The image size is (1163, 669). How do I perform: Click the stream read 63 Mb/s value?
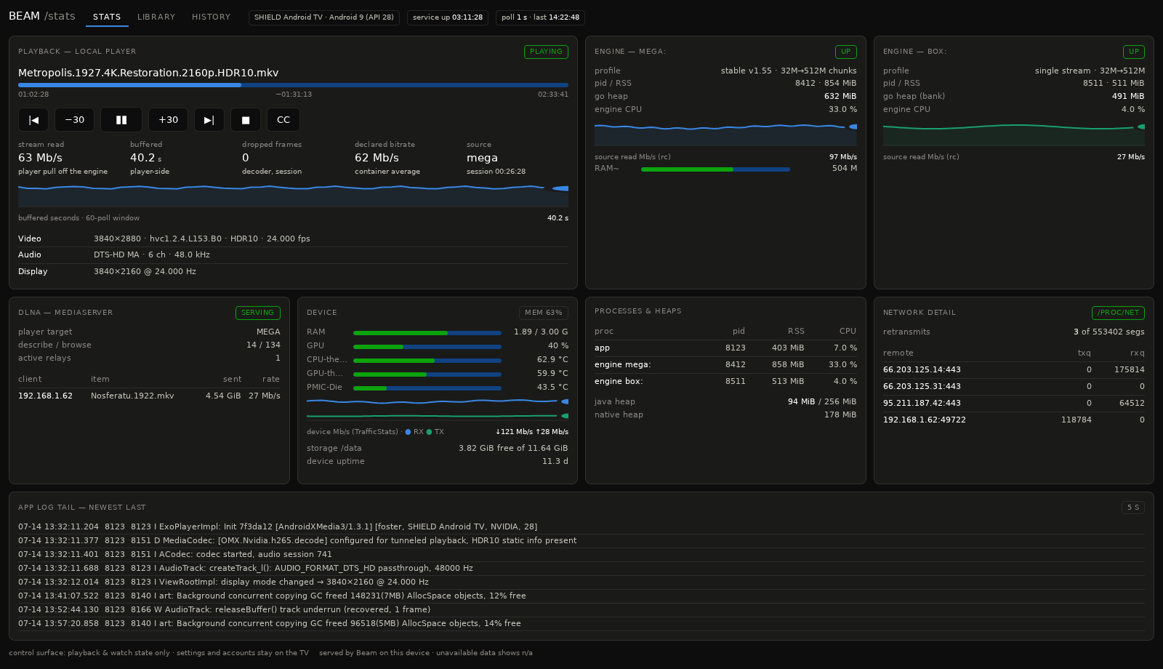tap(40, 158)
